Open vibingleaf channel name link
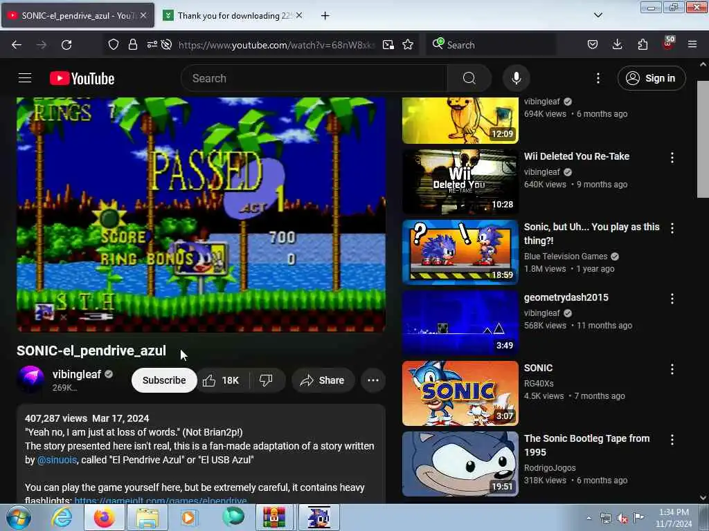Image resolution: width=709 pixels, height=531 pixels. coord(77,374)
